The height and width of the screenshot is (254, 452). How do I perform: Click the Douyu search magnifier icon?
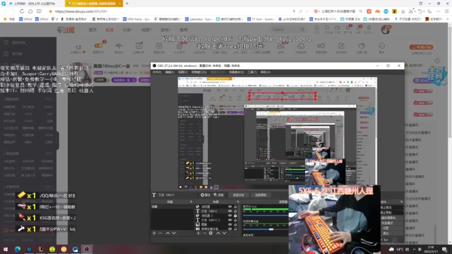click(x=302, y=30)
